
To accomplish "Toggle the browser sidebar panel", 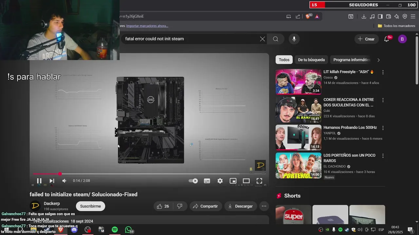I will pyautogui.click(x=380, y=16).
